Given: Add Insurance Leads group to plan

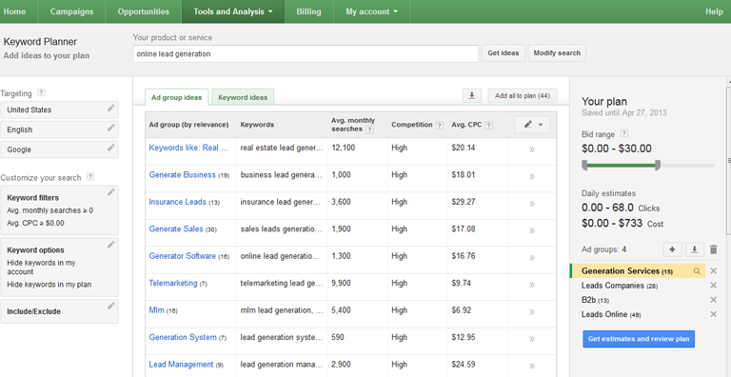Looking at the screenshot, I should (x=532, y=204).
